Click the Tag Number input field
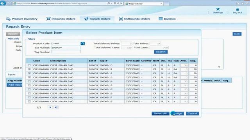The height and width of the screenshot is (140, 250). click(66, 52)
